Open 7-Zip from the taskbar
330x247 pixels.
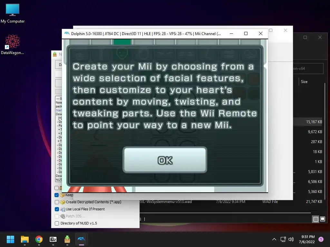point(53,239)
